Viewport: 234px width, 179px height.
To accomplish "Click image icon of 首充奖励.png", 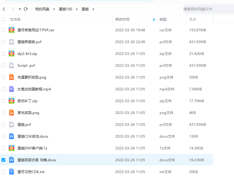I will point(12,113).
